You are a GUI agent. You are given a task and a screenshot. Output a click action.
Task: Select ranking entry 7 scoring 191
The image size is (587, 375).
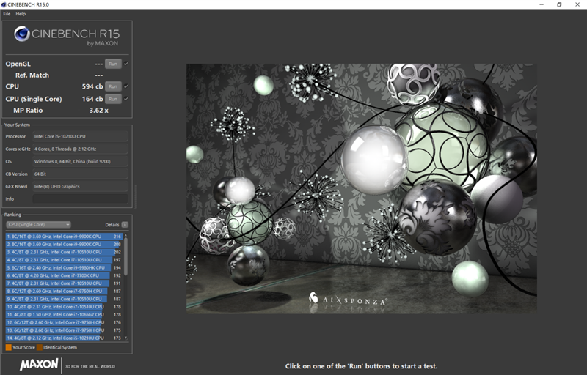tap(64, 283)
